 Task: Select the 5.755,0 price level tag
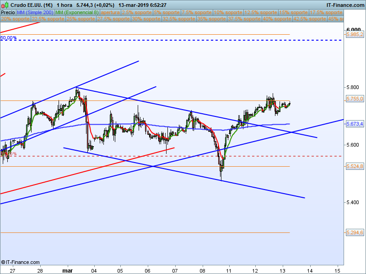point(355,99)
